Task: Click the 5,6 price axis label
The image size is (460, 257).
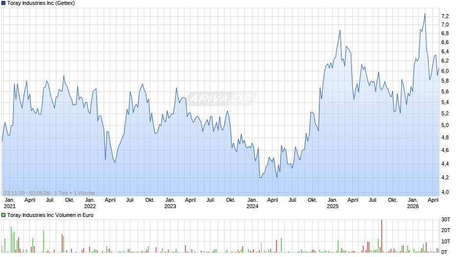Action: click(445, 91)
